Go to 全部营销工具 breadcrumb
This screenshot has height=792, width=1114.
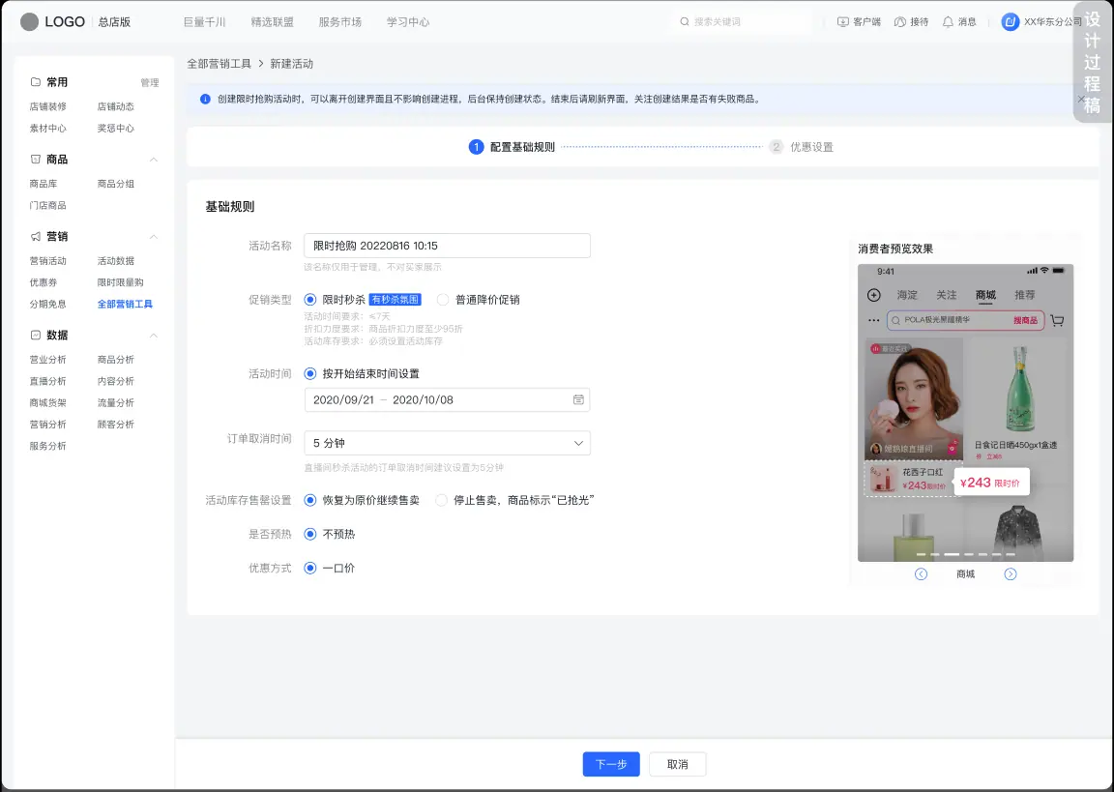click(x=219, y=64)
